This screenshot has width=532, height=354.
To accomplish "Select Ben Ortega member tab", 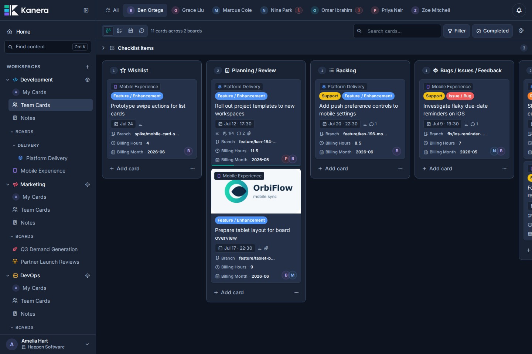I will 145,10.
